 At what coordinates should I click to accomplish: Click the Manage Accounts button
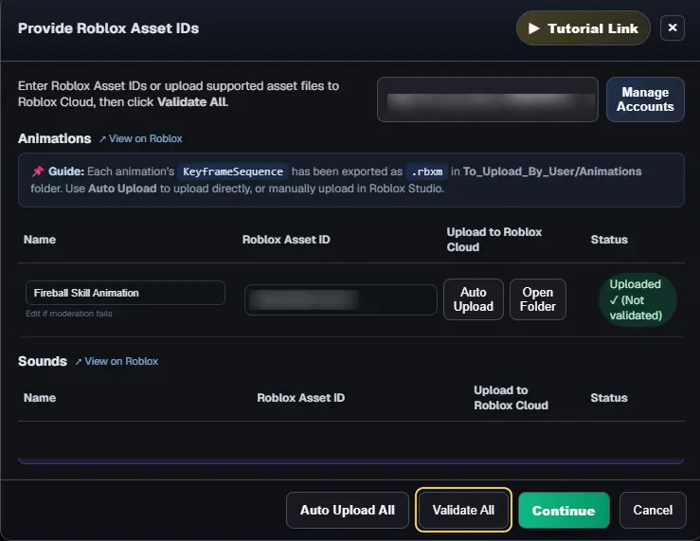[x=645, y=99]
